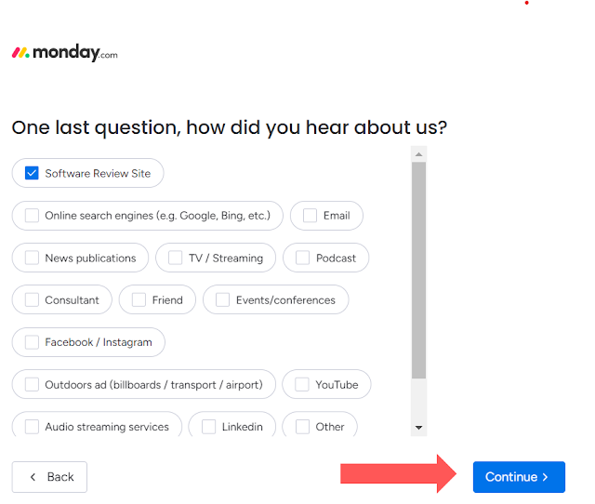Check Audio streaming services option

(x=32, y=427)
